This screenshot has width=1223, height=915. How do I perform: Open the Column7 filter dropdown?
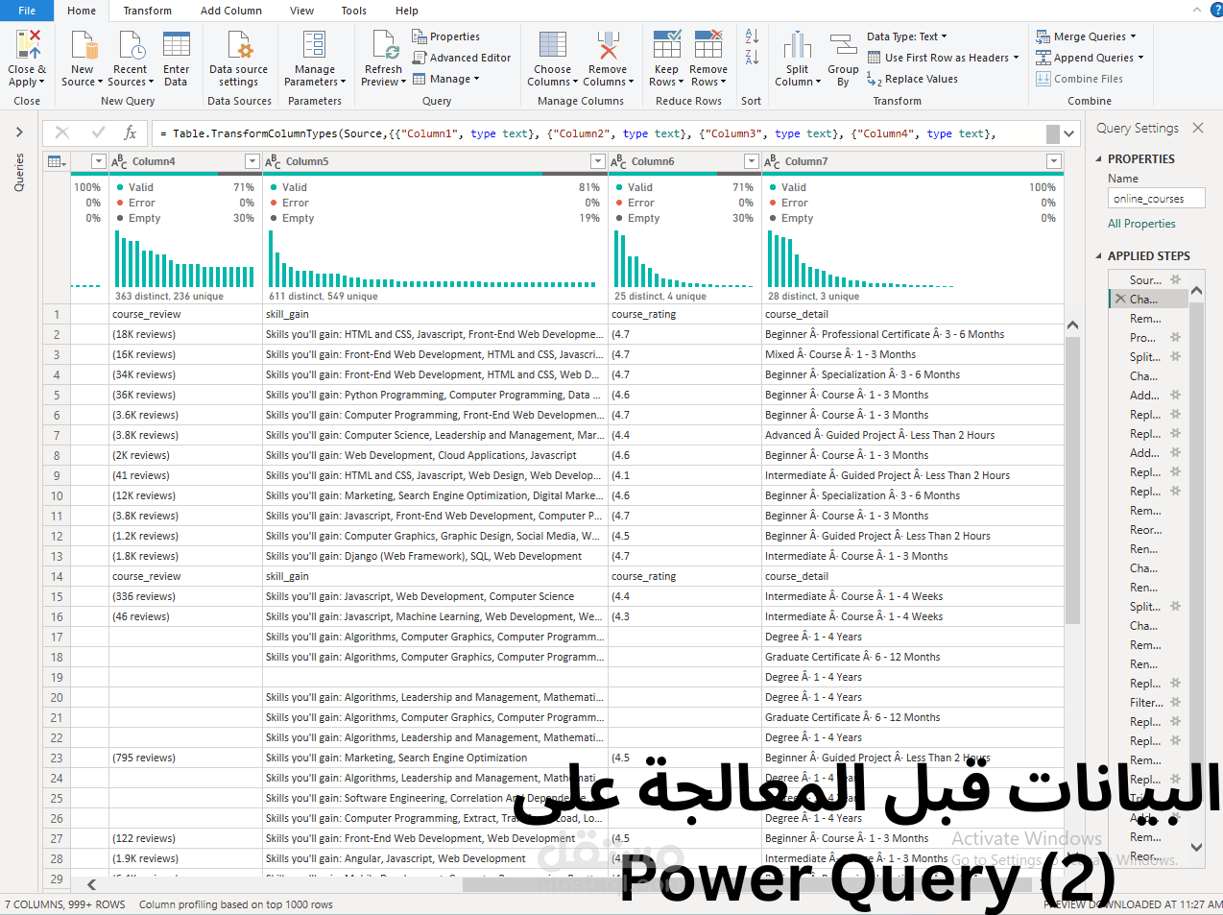click(x=1054, y=161)
